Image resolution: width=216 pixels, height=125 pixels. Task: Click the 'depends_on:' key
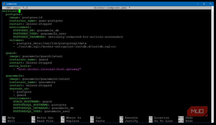pos(19,89)
